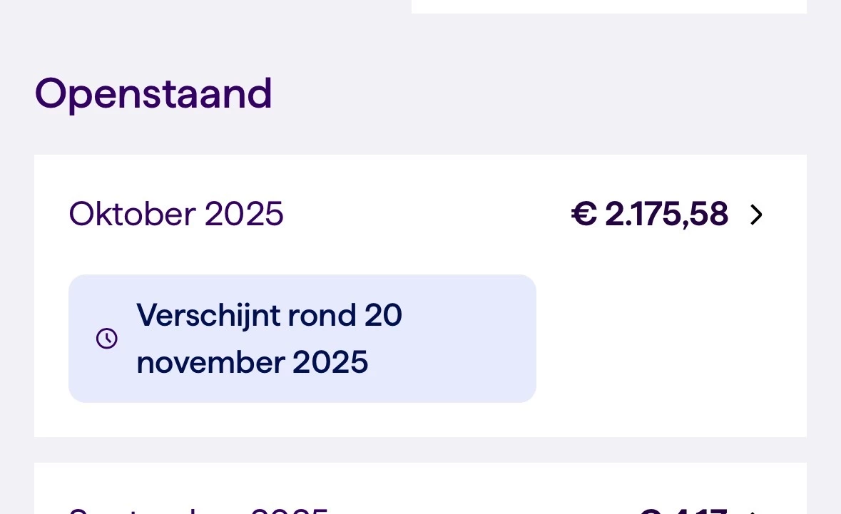Click empty space right of the blue badge
The width and height of the screenshot is (841, 514).
[671, 339]
